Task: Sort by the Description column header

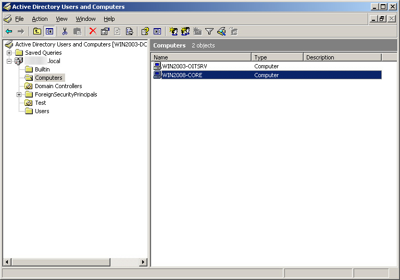Action: 342,57
